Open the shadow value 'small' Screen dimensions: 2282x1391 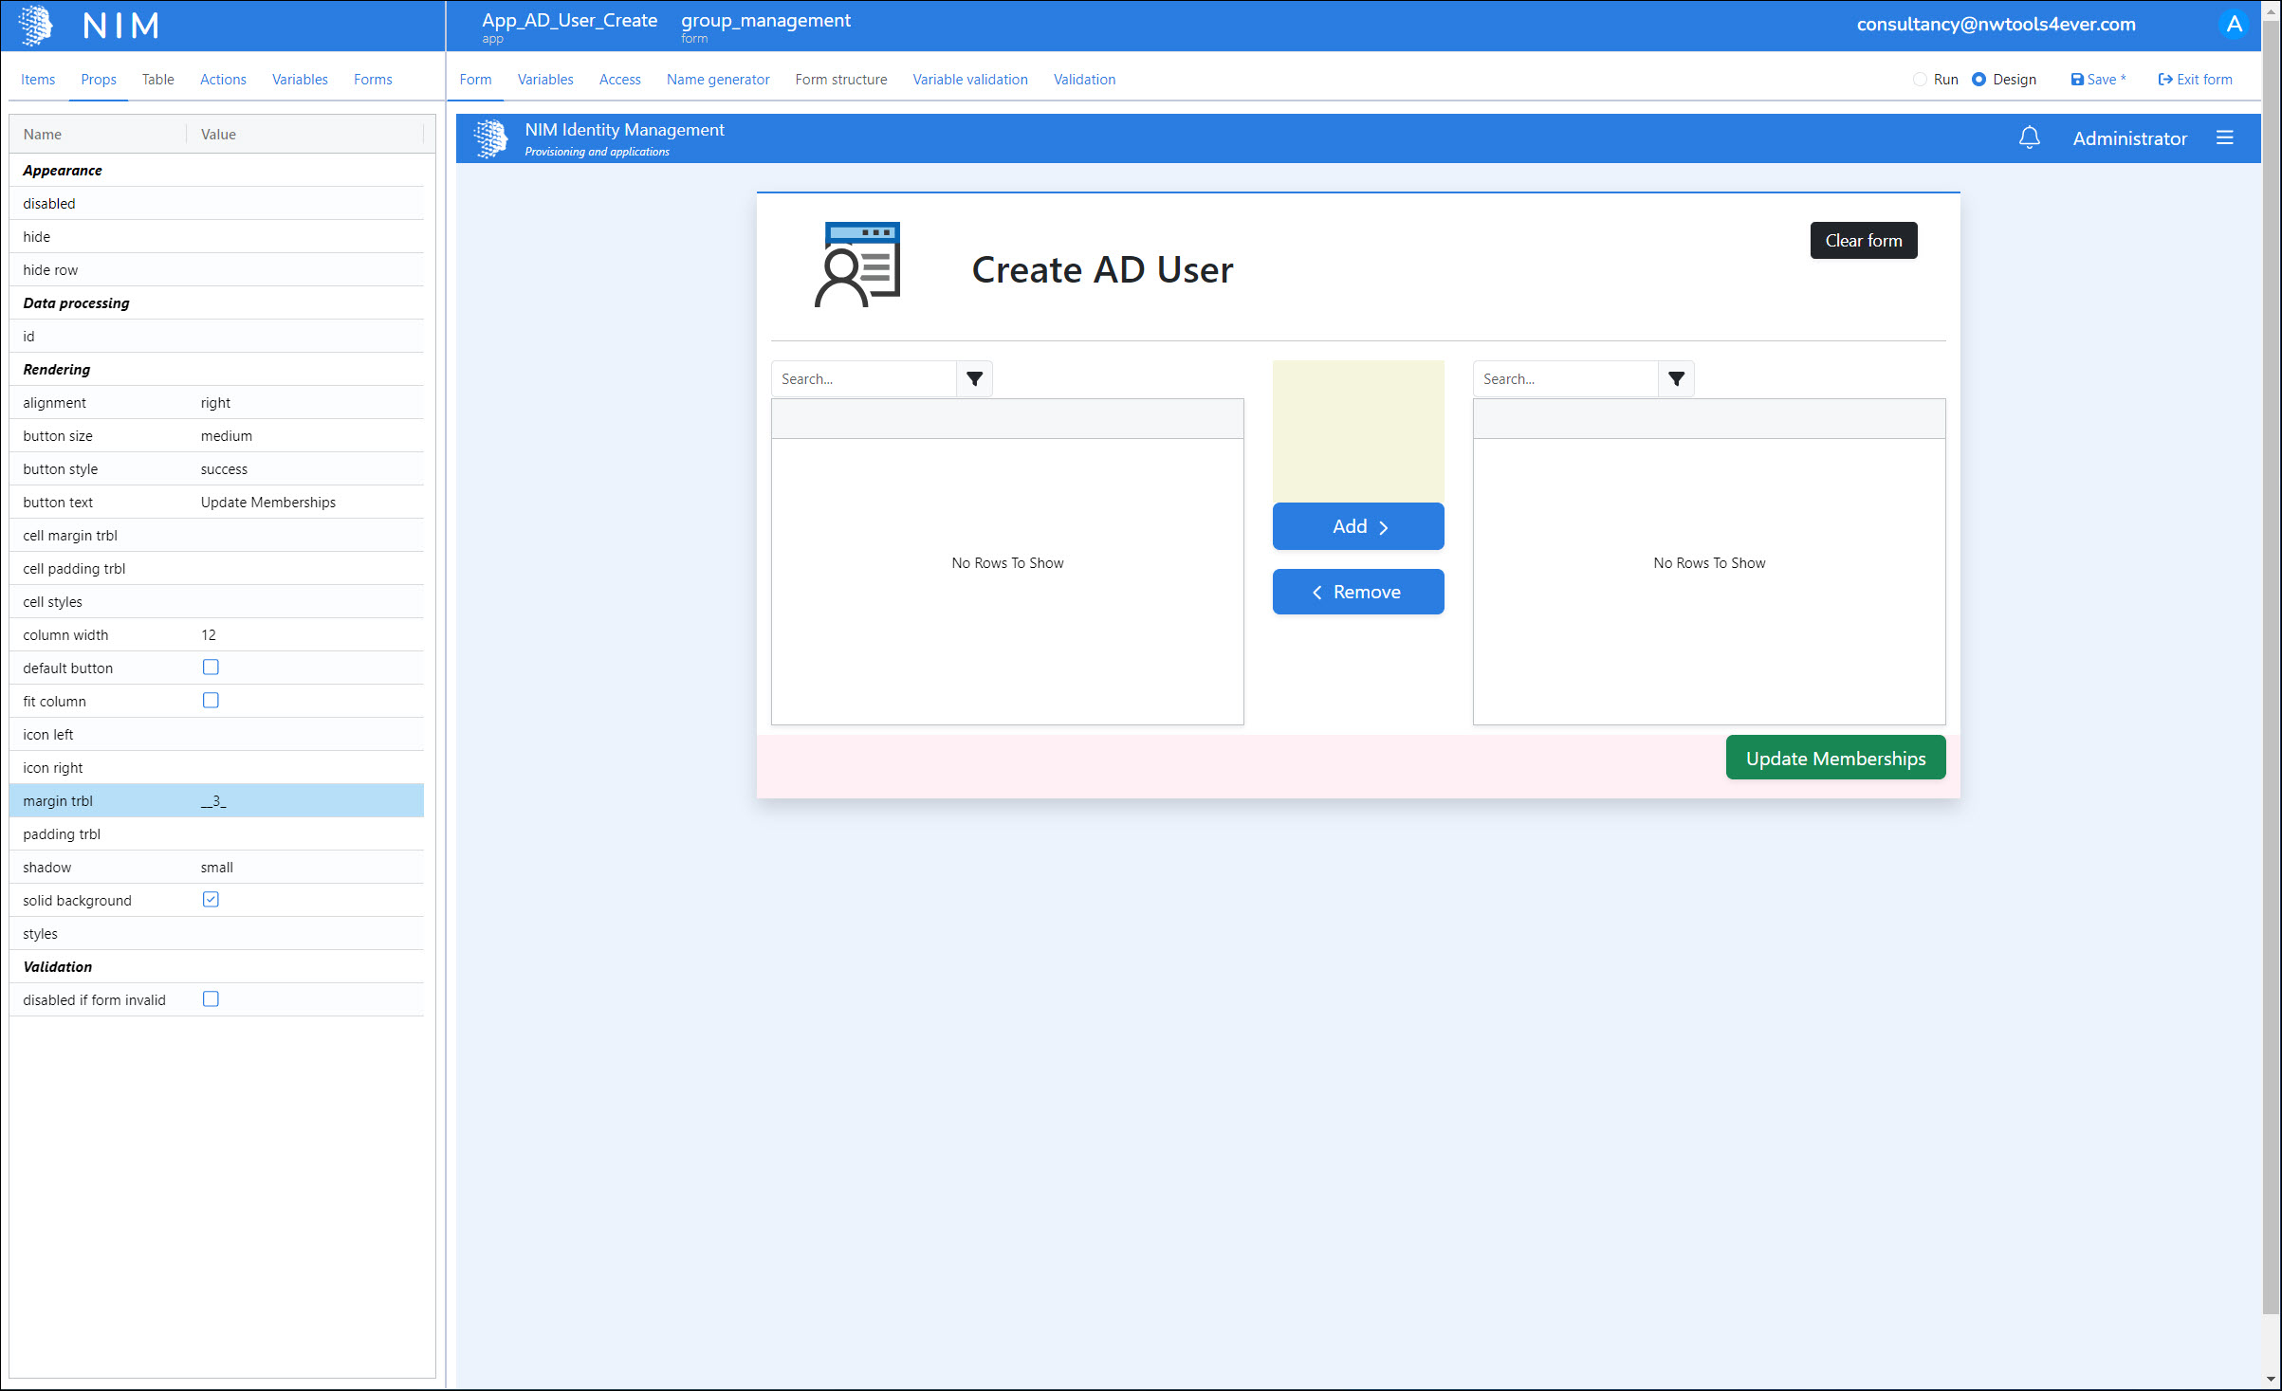tap(216, 868)
